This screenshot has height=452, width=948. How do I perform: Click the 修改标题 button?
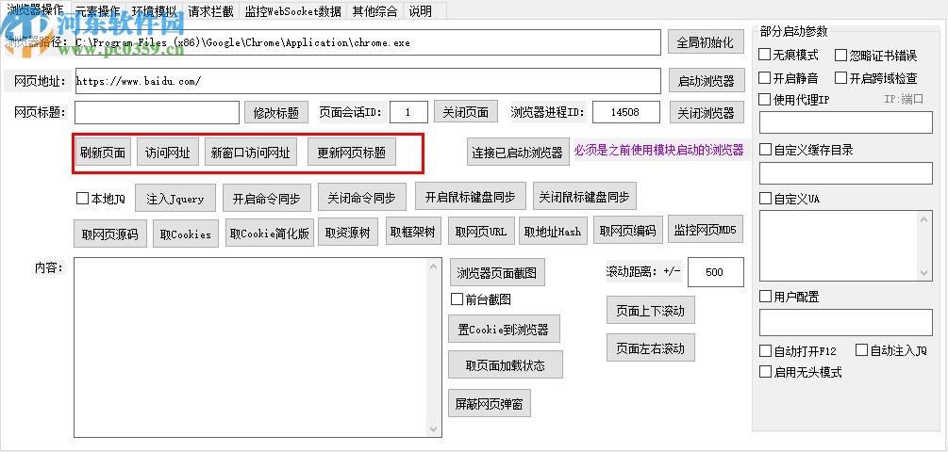coord(276,112)
